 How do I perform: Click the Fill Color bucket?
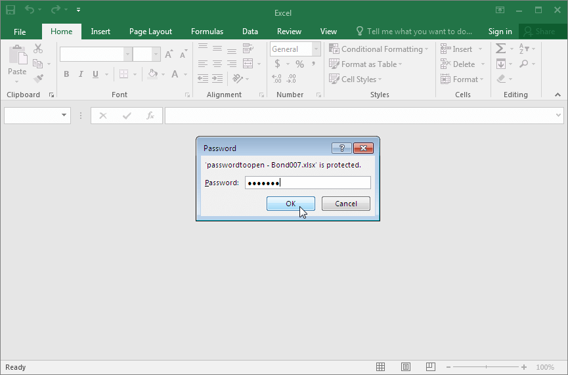[153, 74]
